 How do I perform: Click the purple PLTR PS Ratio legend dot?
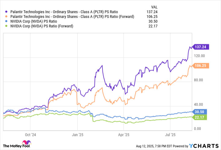[7, 12]
